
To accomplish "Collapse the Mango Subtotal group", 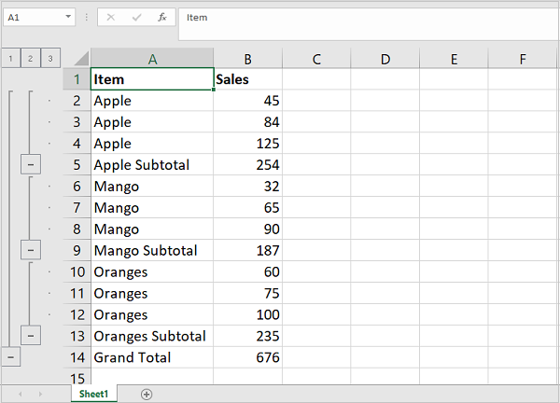I will pyautogui.click(x=31, y=250).
